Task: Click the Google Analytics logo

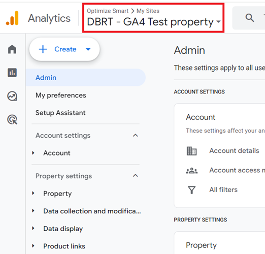Action: pos(12,18)
